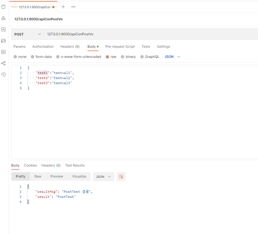This screenshot has width=258, height=234.
Task: Add a new request tab
Action: coord(63,7)
